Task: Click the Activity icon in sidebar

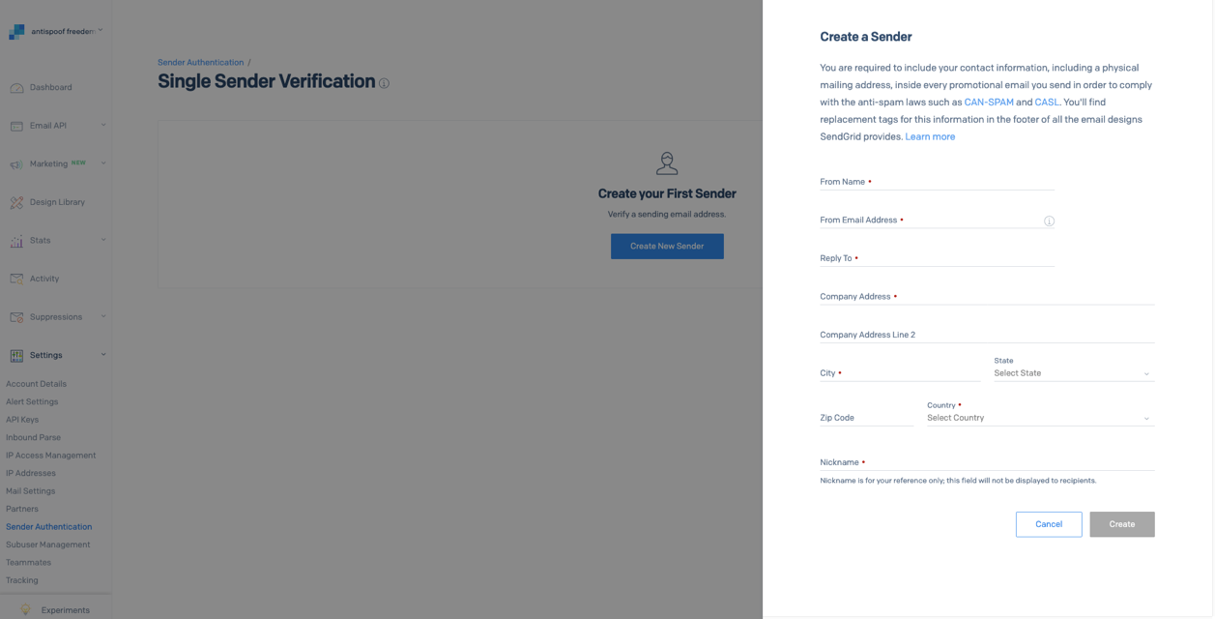Action: coord(16,279)
